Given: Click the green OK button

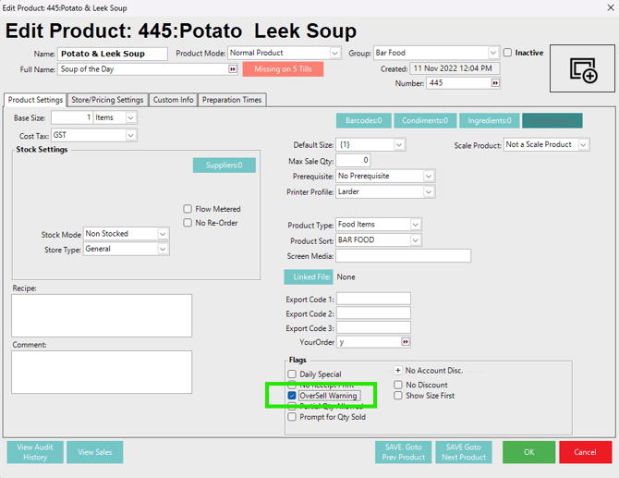Looking at the screenshot, I should (528, 452).
